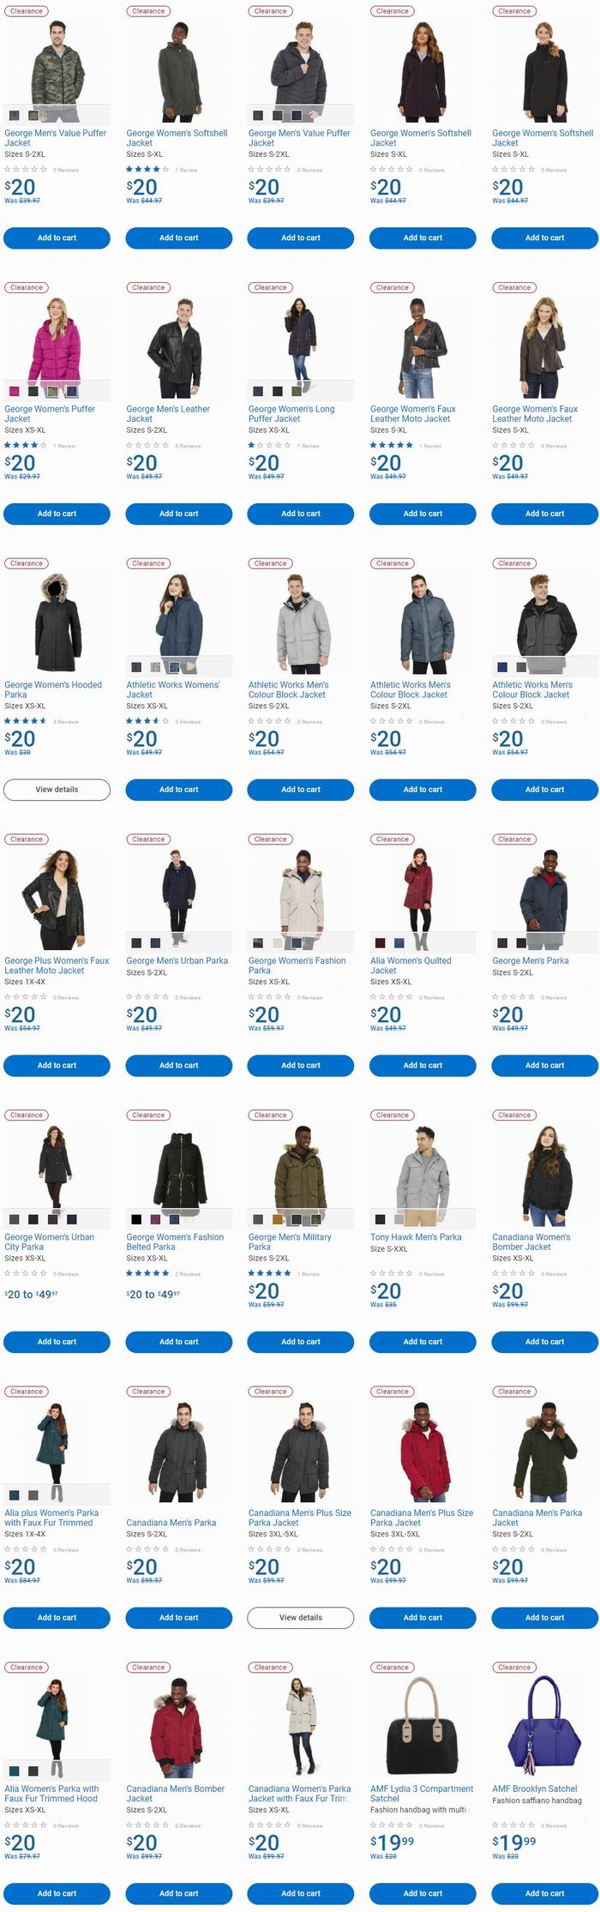Add Tony Hawk Men's Parka to cart
The height and width of the screenshot is (1912, 600).
click(423, 1342)
